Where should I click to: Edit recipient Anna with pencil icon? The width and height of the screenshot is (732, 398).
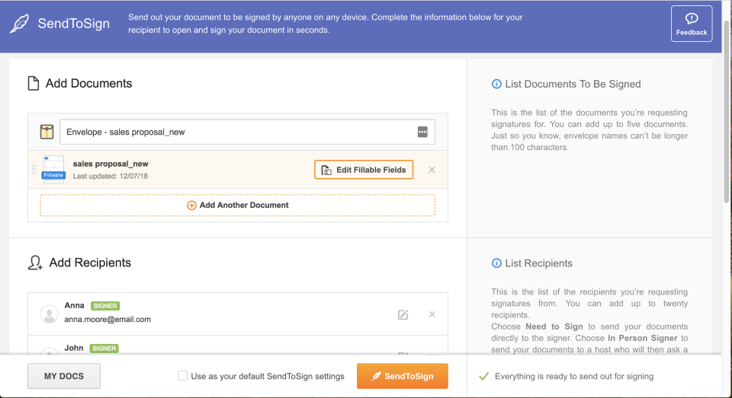click(x=403, y=314)
